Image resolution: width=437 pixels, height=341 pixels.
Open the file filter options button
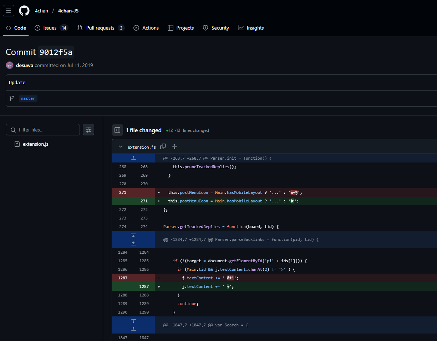pyautogui.click(x=88, y=130)
